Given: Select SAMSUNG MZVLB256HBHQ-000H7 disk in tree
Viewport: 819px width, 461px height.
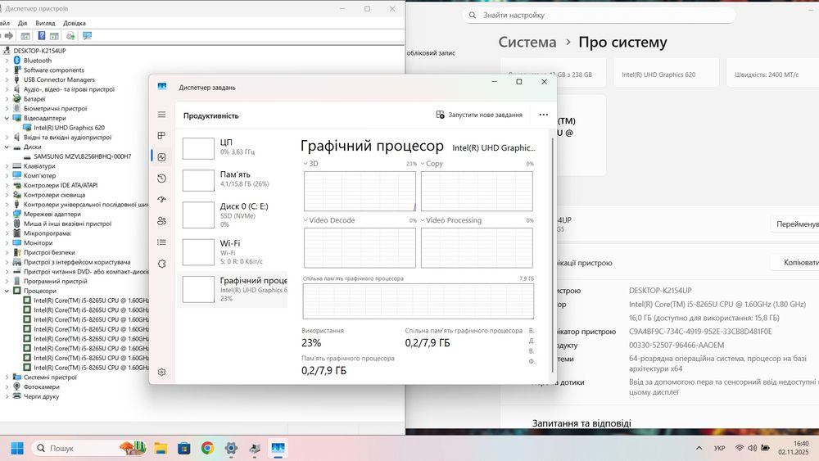Looking at the screenshot, I should (x=83, y=156).
